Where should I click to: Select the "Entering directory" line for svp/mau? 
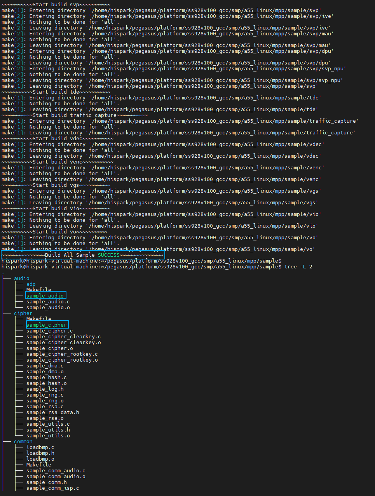[167, 33]
